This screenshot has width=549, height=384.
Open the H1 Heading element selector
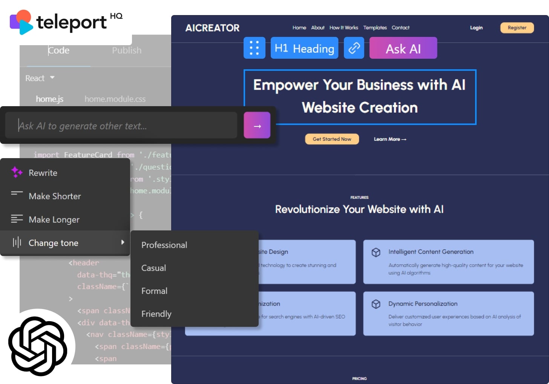tap(304, 48)
